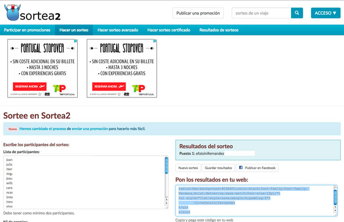This screenshot has height=222, width=344.
Task: View Resultados de sorteos tab
Action: (219, 30)
